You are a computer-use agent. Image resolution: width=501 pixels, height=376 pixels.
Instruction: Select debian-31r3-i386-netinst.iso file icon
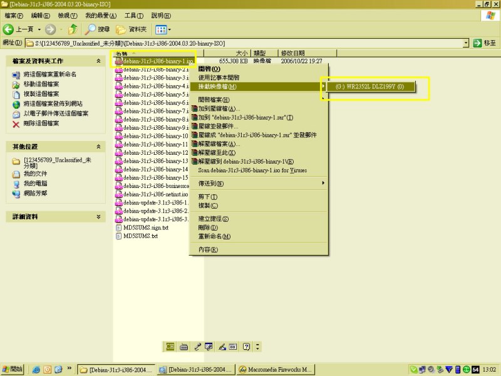pos(119,194)
